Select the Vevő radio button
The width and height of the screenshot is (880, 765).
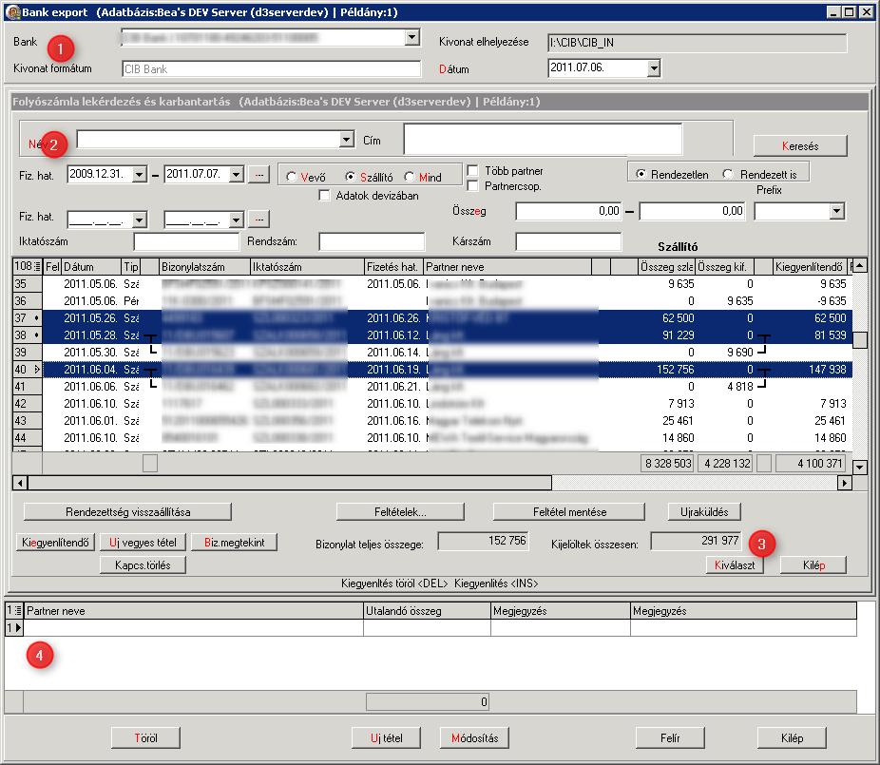point(292,177)
